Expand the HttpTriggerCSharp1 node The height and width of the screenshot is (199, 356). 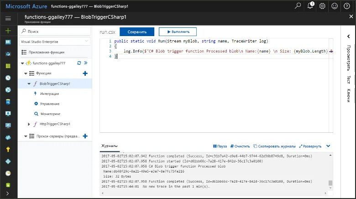pyautogui.click(x=29, y=124)
